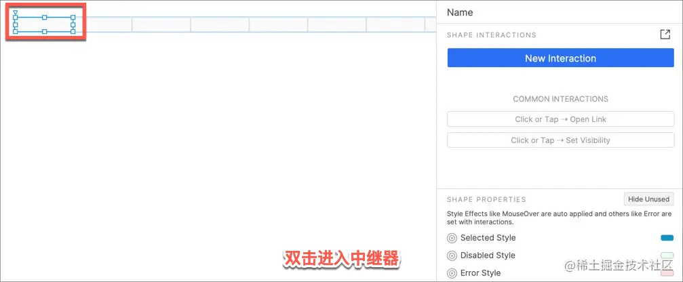Click the SHAPE INTERACTIONS heading

tap(491, 35)
